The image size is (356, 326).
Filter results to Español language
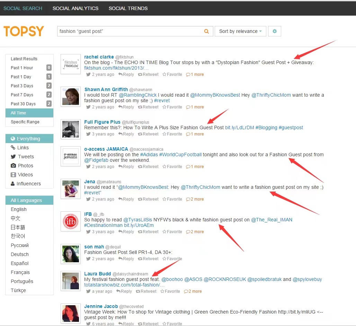(29, 263)
